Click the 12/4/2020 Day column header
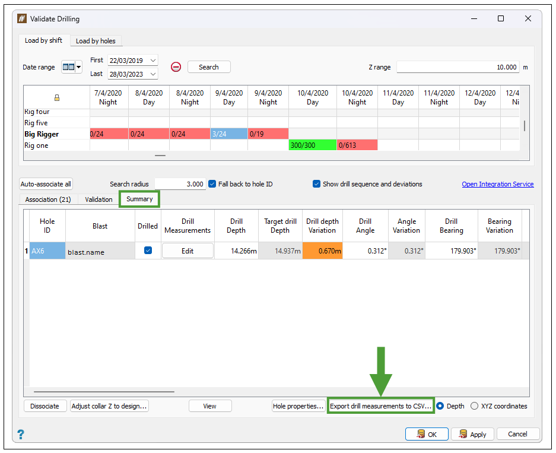556x453 pixels. 480,97
